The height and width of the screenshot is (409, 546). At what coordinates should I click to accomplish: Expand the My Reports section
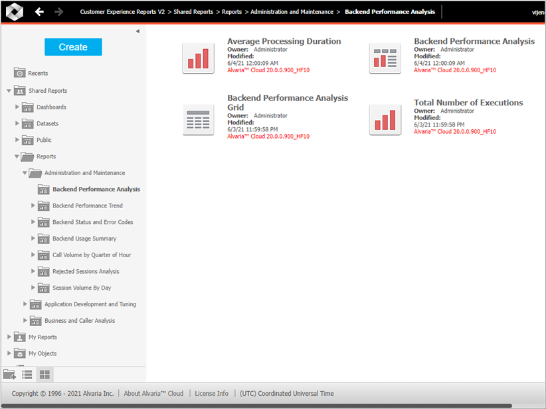tap(10, 337)
